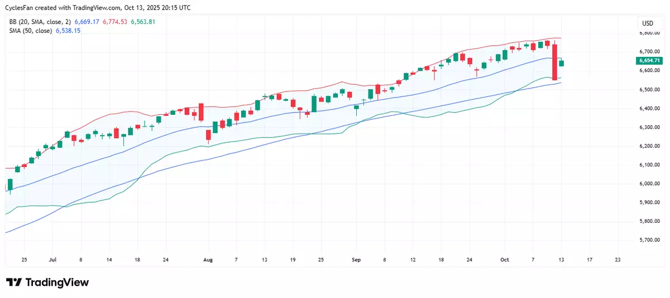Click the Oct label on time axis
The width and height of the screenshot is (670, 298).
[x=505, y=260]
